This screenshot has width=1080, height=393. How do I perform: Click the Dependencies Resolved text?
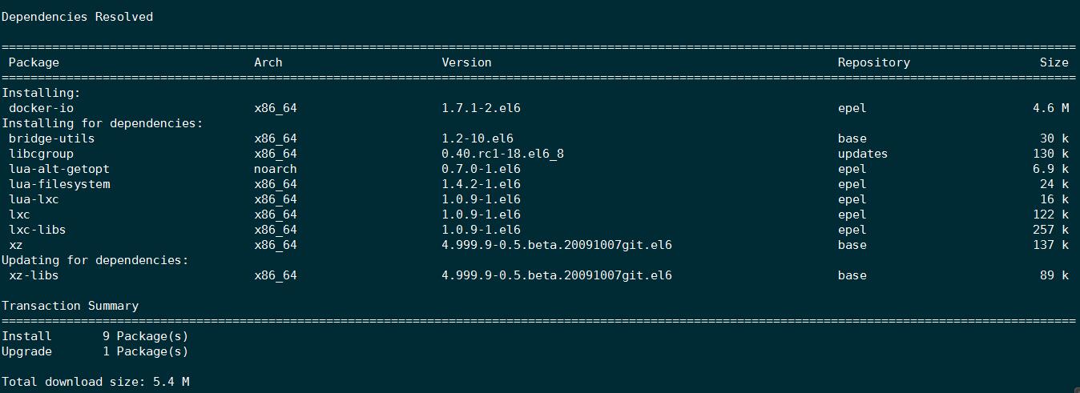77,17
